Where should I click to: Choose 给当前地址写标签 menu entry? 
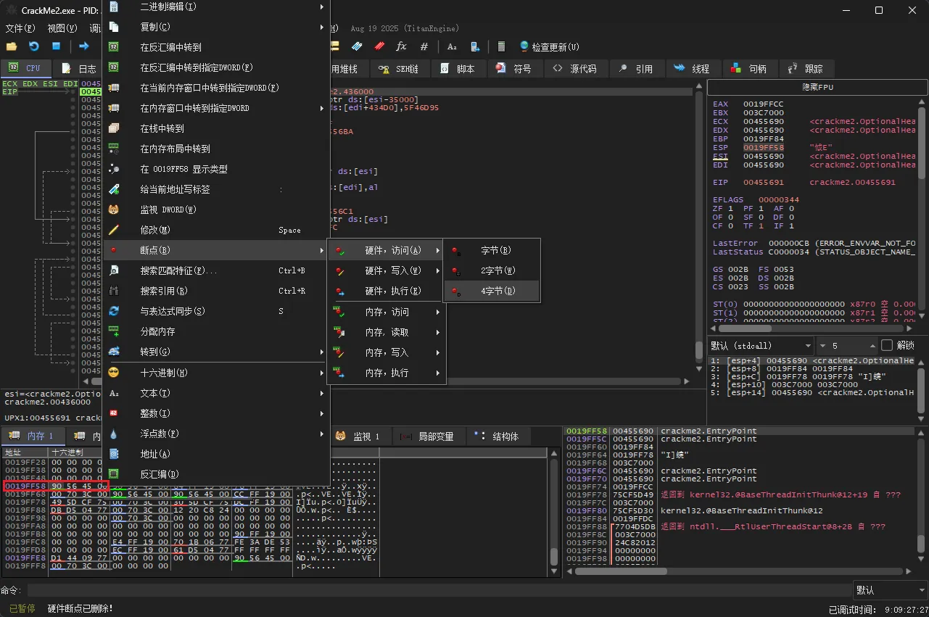(216, 189)
